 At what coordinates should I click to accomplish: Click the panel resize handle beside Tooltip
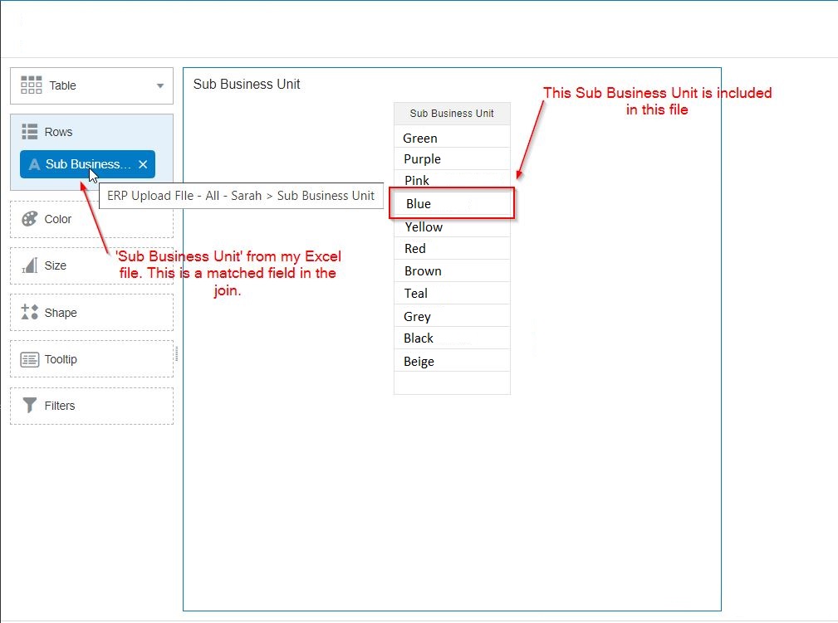pos(176,354)
